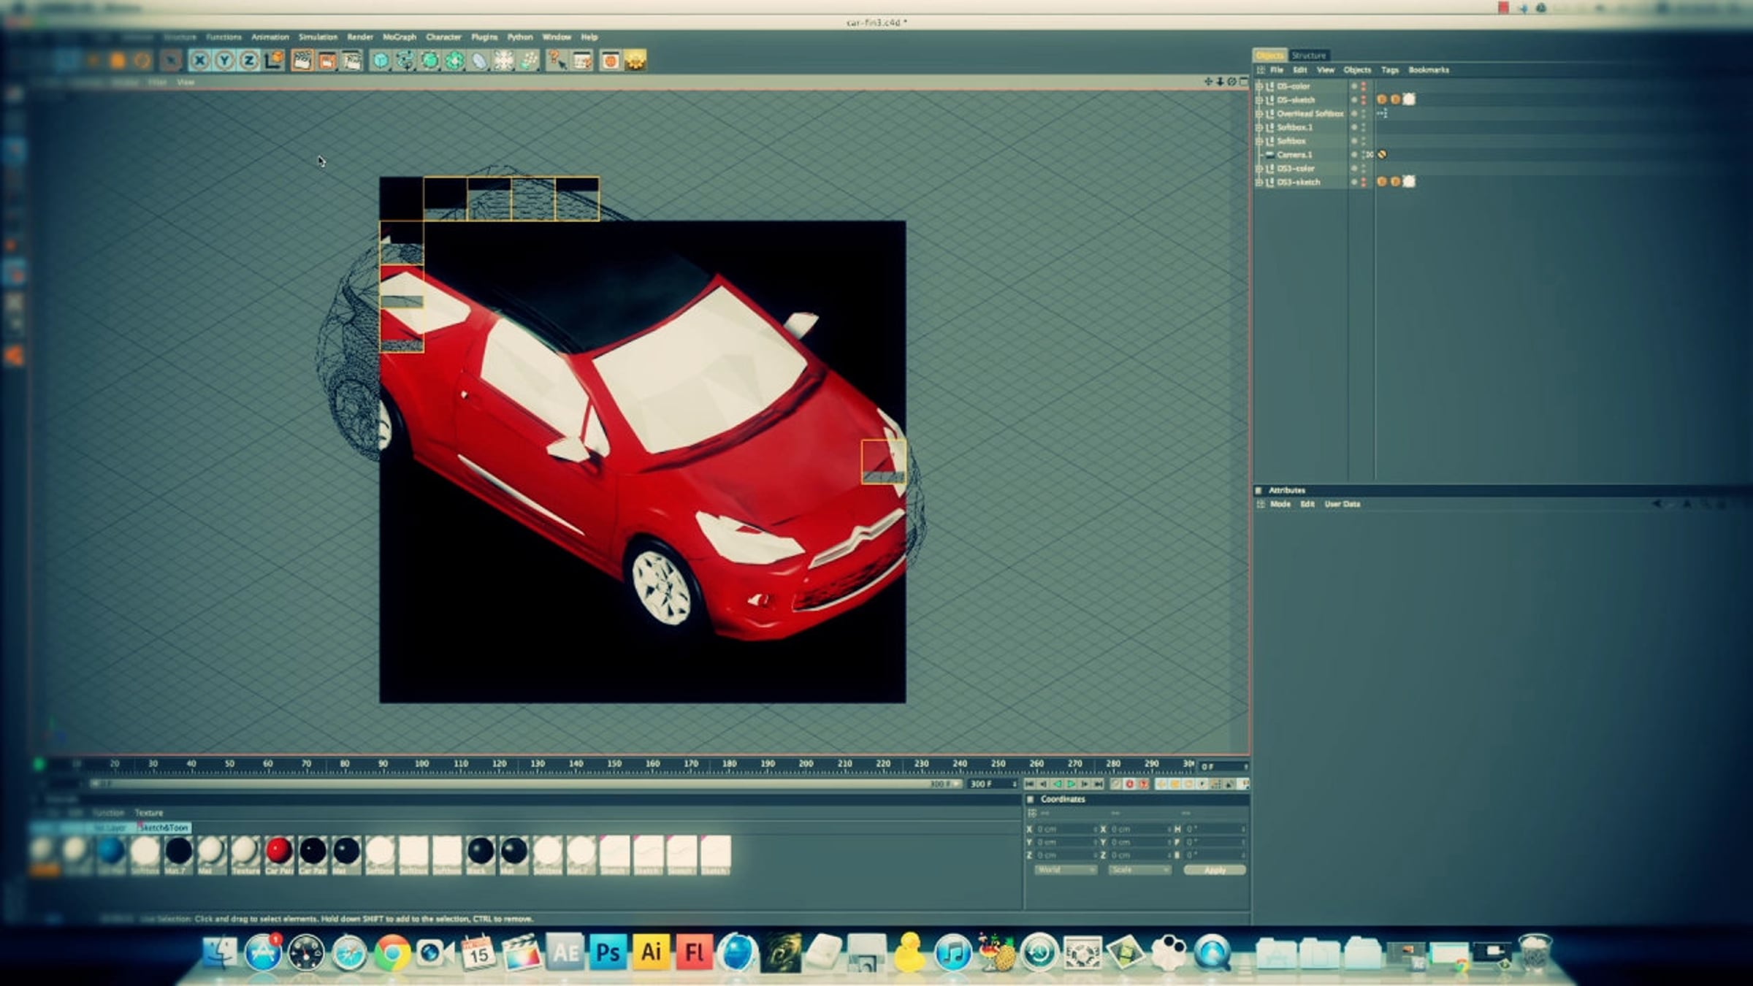Select the red car paint material
Image resolution: width=1753 pixels, height=986 pixels.
point(279,851)
